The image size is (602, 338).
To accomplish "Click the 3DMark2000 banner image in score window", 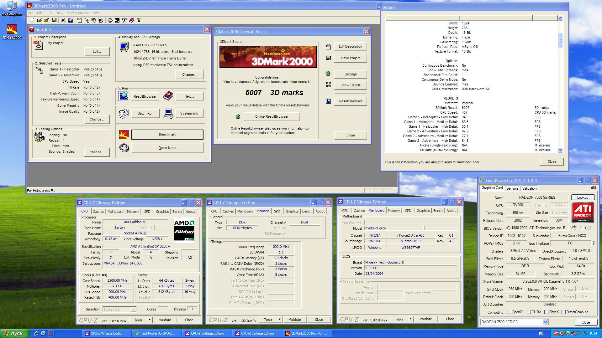I will [x=268, y=57].
